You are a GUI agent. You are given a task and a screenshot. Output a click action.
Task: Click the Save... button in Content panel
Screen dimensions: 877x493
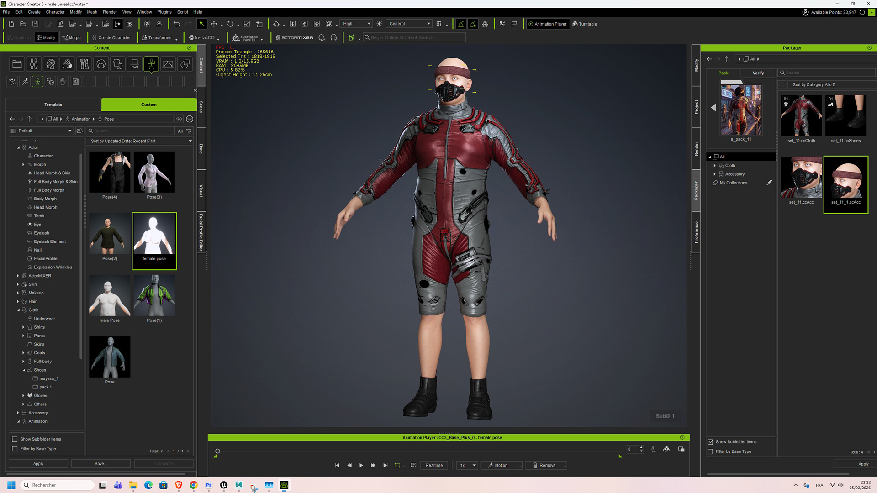pyautogui.click(x=101, y=464)
